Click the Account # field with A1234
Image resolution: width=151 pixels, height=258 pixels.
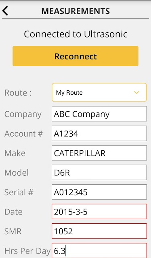pyautogui.click(x=99, y=133)
